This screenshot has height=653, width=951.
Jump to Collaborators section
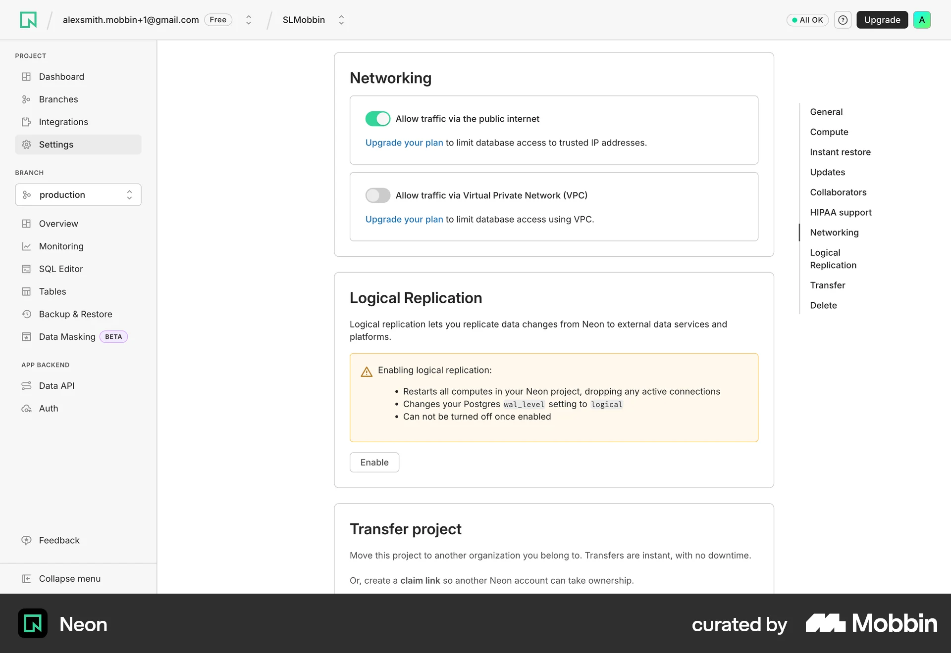pos(838,192)
